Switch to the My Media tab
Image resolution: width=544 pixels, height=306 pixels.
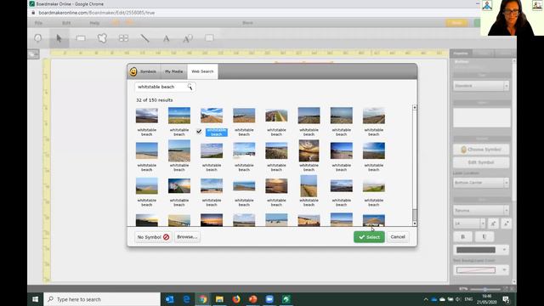click(x=173, y=71)
